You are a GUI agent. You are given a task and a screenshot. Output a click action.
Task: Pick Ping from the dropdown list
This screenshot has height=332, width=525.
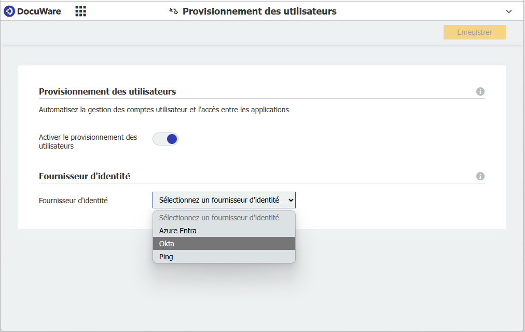coord(224,257)
